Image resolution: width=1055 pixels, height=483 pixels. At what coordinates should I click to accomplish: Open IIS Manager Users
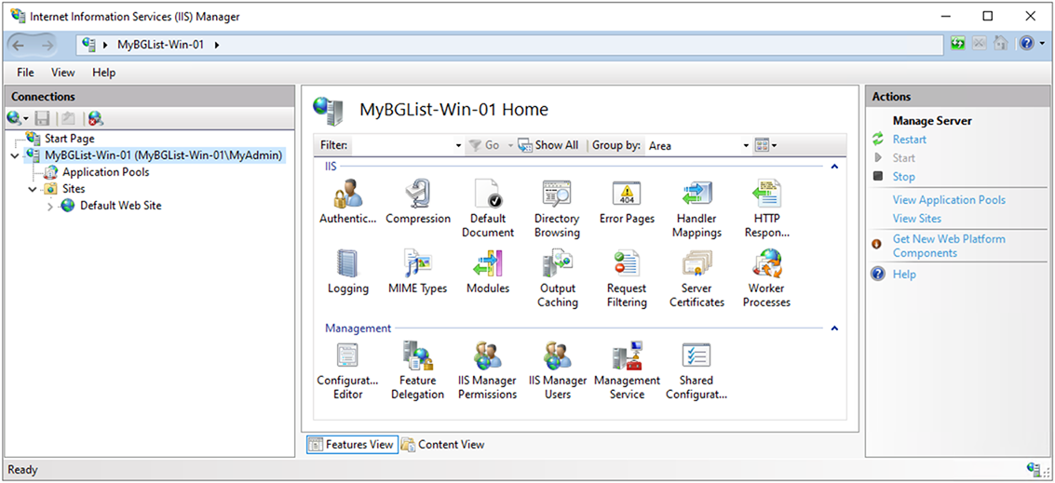point(557,370)
